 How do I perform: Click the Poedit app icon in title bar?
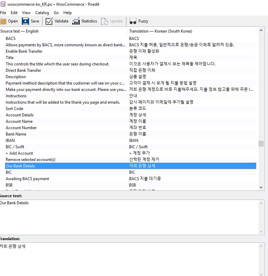click(3, 4)
